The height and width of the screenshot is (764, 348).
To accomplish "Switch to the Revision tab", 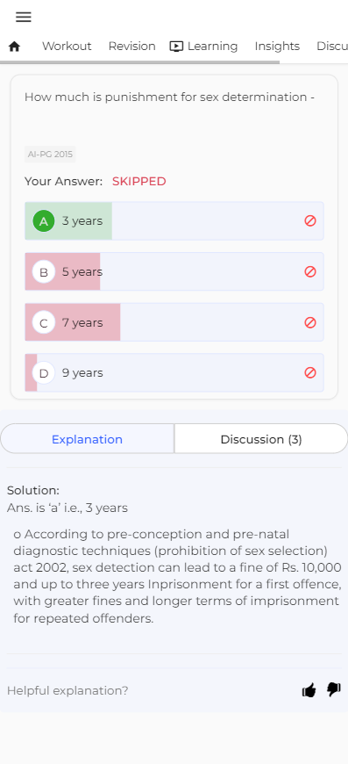I will [x=131, y=47].
